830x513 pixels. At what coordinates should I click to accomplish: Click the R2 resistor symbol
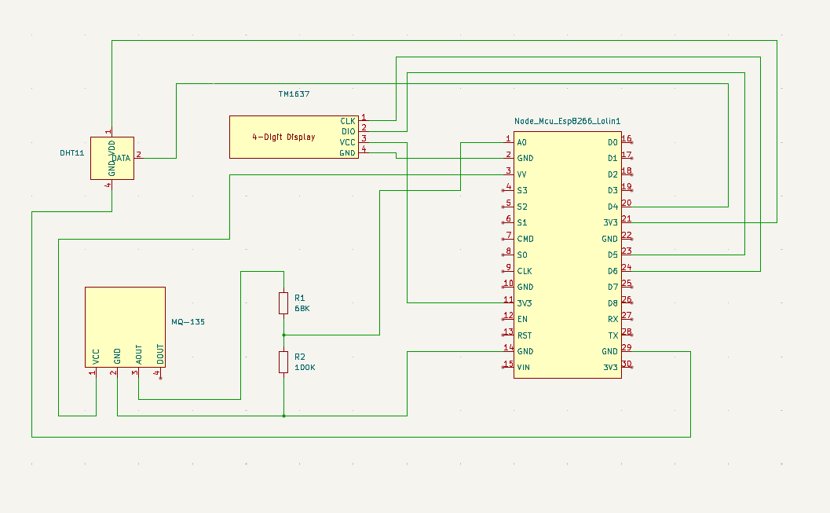[x=283, y=362]
